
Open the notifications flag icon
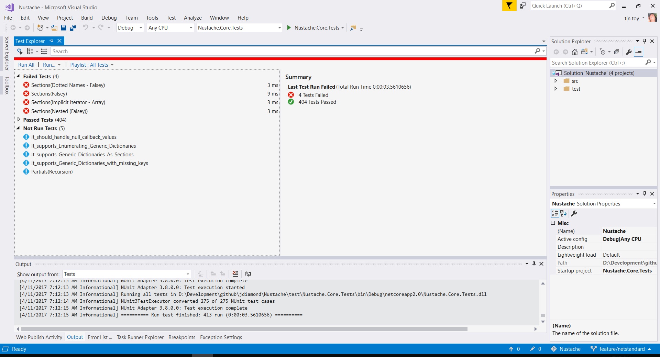click(x=509, y=6)
